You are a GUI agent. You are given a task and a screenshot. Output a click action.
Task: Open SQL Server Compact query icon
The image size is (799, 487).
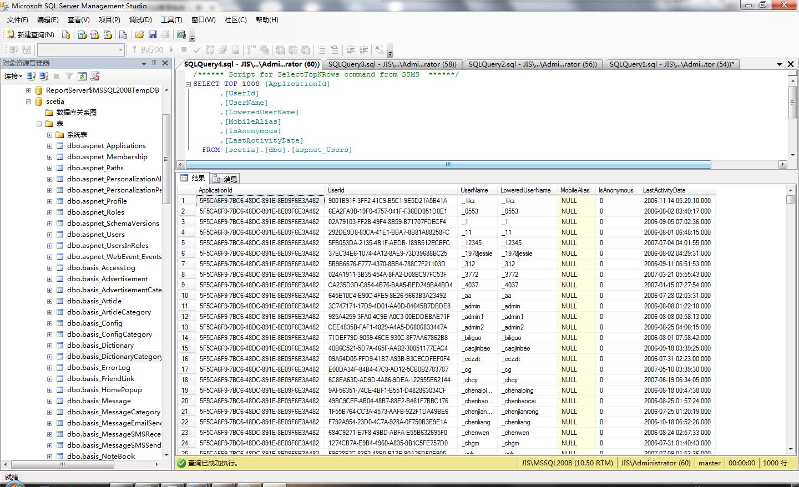[123, 34]
